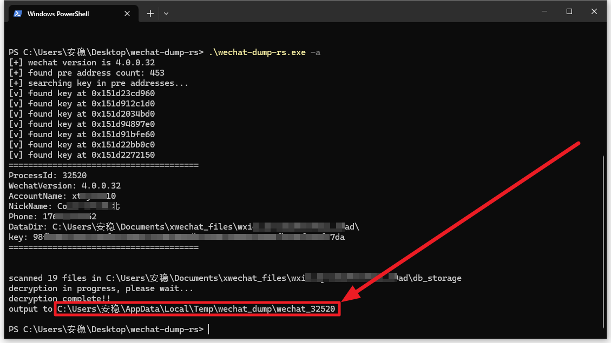This screenshot has width=611, height=343.
Task: Click key address 0x151d94897e0
Action: click(123, 124)
